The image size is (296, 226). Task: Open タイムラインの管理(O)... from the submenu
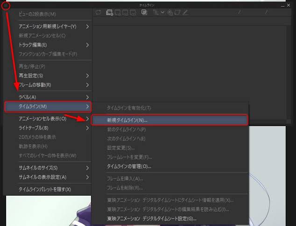pyautogui.click(x=129, y=166)
